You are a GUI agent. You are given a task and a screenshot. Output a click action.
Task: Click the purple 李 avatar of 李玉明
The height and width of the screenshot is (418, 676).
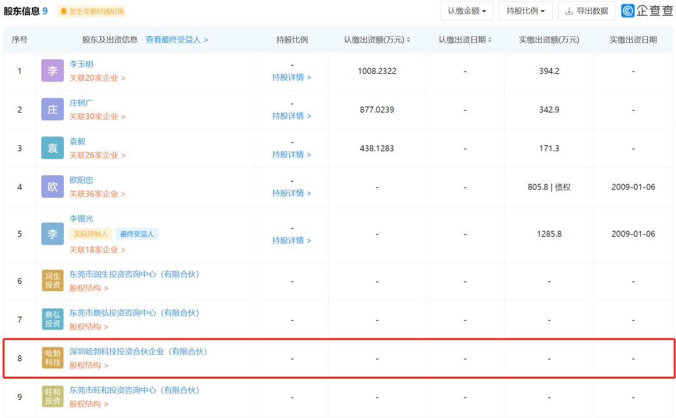(x=52, y=71)
